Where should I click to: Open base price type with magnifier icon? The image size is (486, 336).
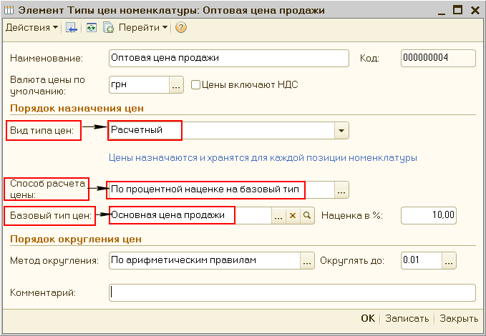(x=306, y=215)
